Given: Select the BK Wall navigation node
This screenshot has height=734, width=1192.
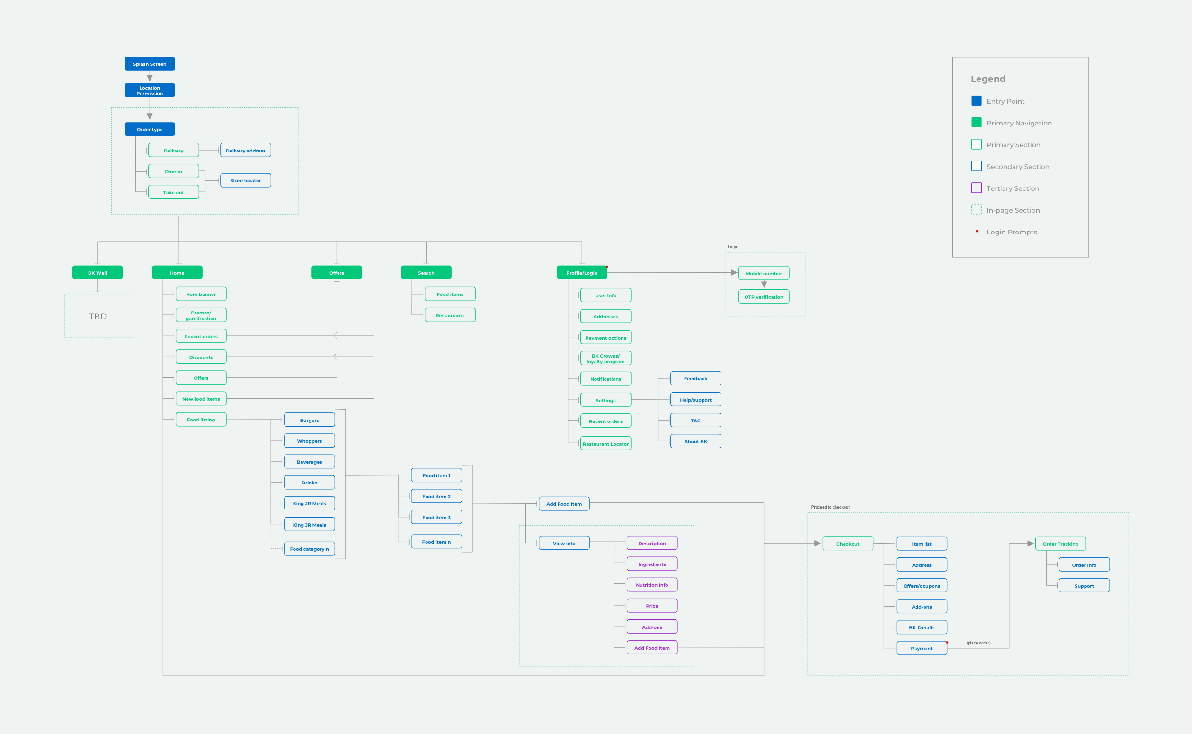Looking at the screenshot, I should click(97, 272).
